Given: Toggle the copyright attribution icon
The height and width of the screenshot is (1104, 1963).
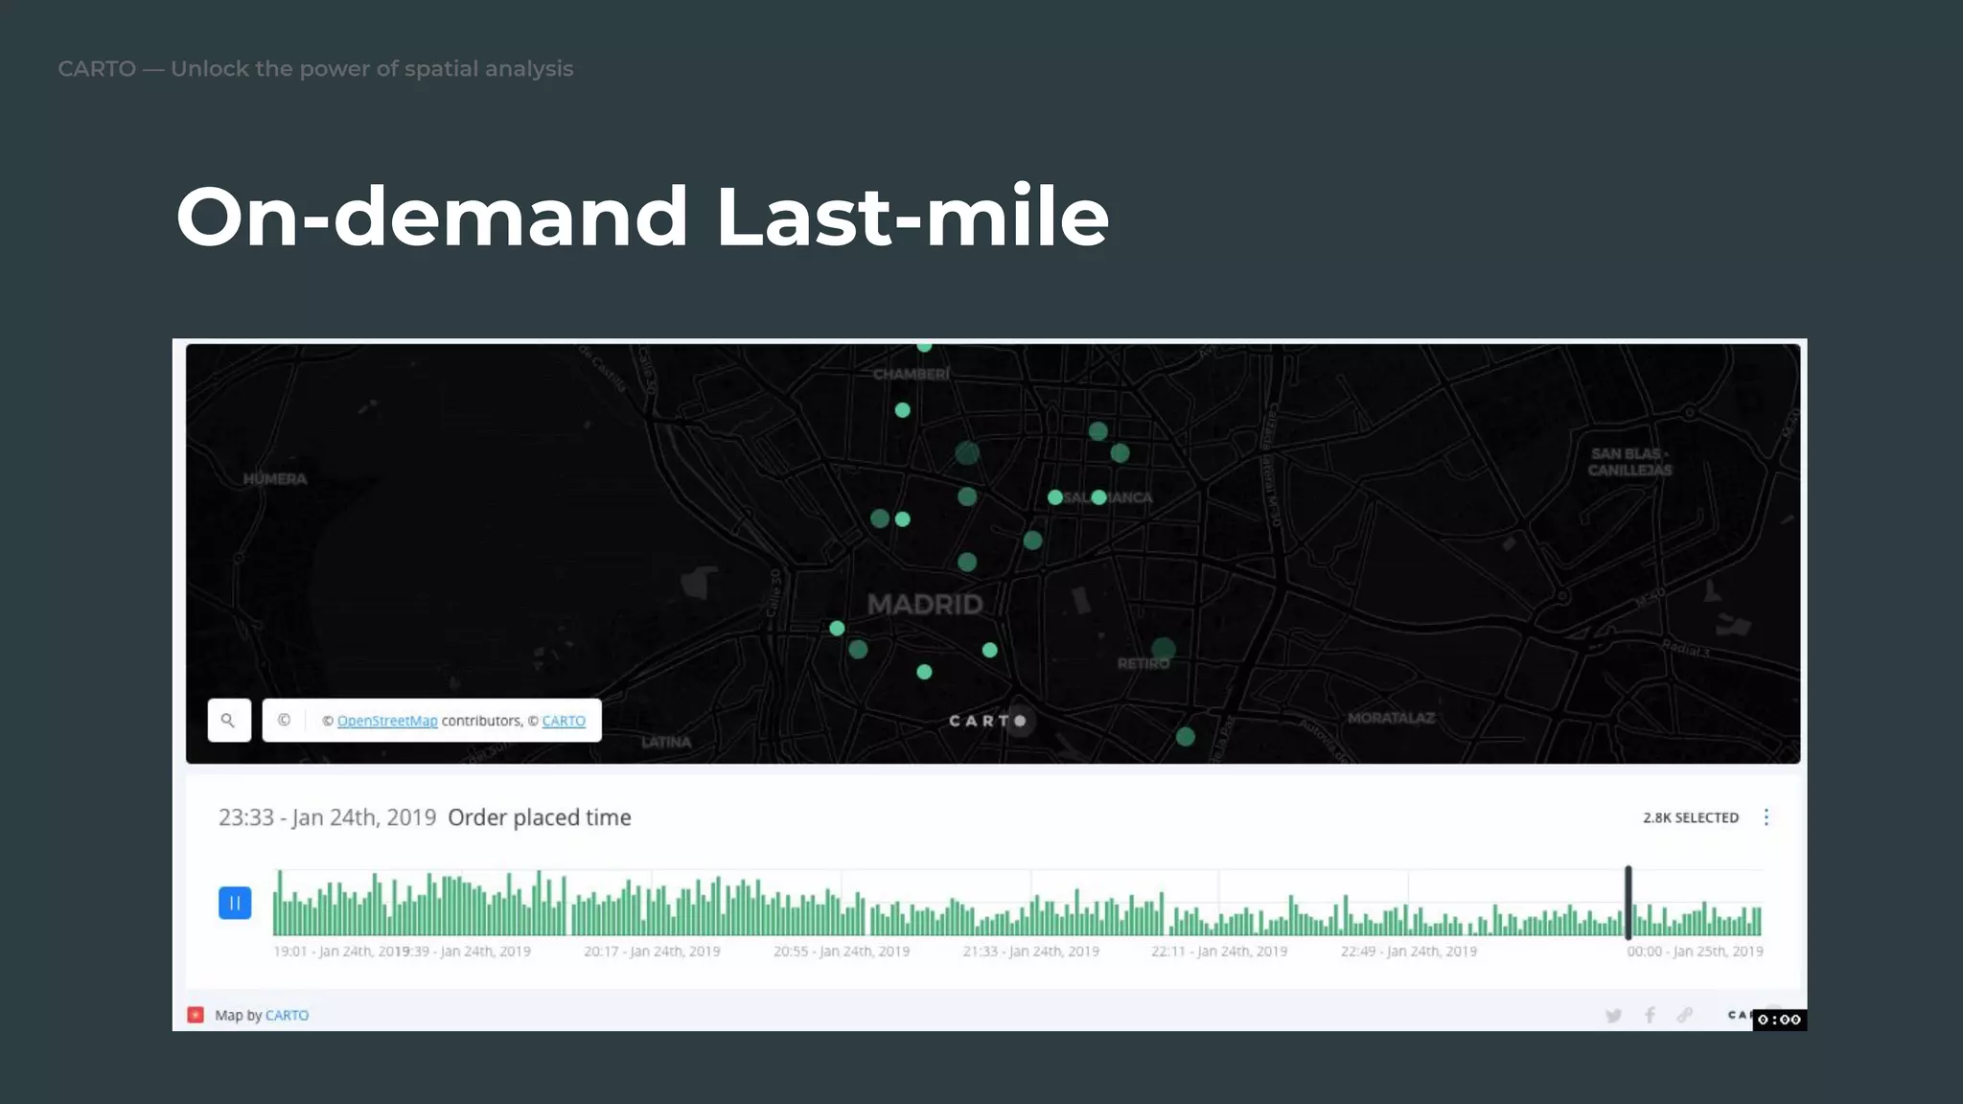Looking at the screenshot, I should click(x=284, y=720).
